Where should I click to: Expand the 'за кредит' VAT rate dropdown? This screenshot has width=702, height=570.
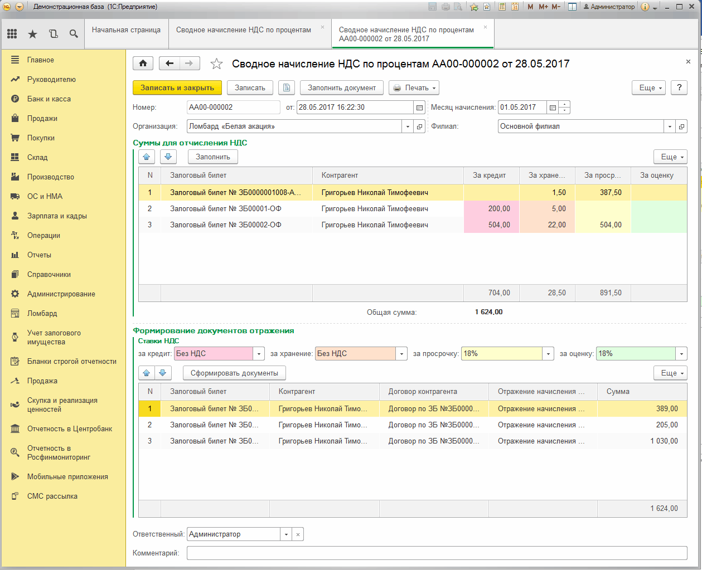259,354
